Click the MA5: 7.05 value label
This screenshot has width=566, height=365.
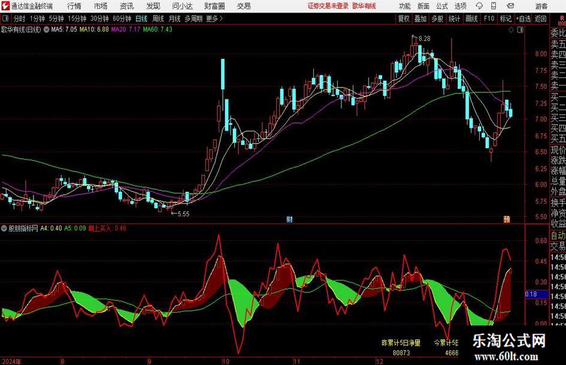(64, 29)
